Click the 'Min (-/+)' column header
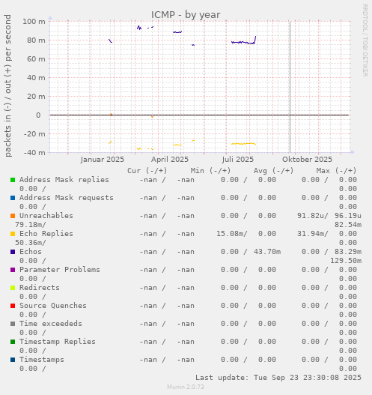The image size is (372, 395). pos(210,171)
